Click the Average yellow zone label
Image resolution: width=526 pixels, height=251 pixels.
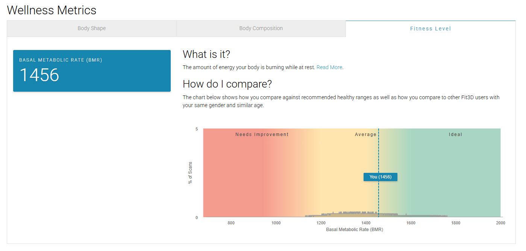(365, 135)
